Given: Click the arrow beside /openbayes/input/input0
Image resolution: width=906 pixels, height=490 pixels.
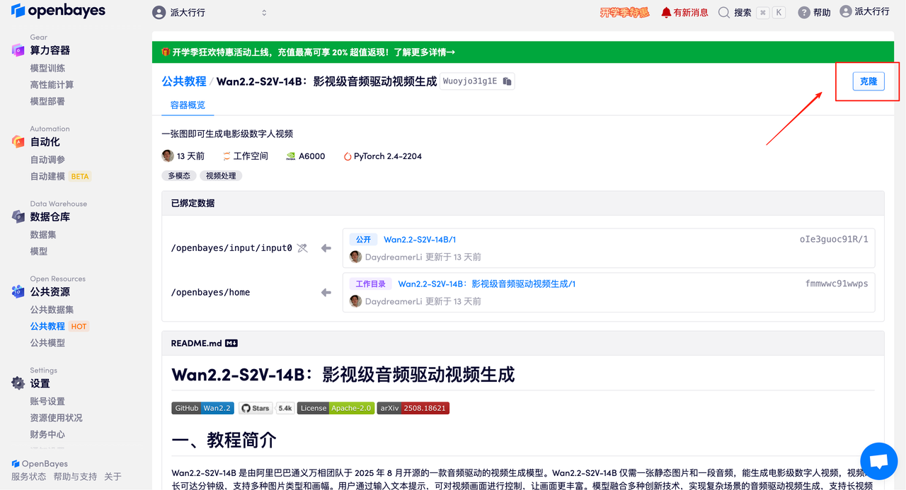Looking at the screenshot, I should pos(326,248).
